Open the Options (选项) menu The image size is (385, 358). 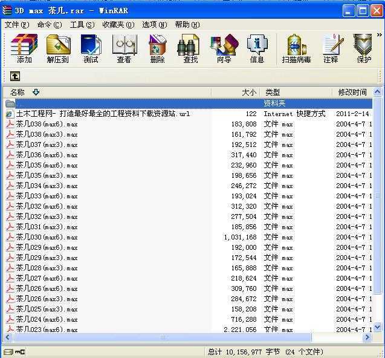coord(155,25)
